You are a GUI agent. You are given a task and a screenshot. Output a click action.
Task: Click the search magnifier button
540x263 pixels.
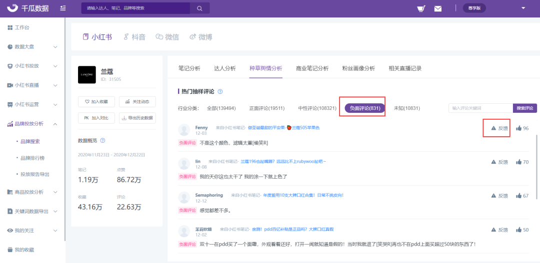[199, 8]
